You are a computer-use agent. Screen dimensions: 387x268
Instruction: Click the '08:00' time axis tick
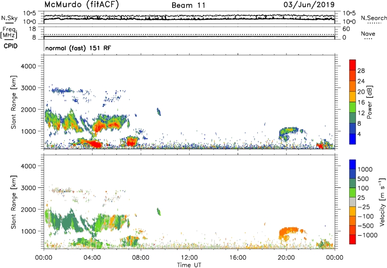(x=141, y=258)
